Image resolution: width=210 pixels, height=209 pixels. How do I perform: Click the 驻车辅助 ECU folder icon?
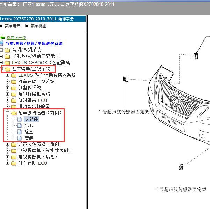pyautogui.click(x=14, y=163)
